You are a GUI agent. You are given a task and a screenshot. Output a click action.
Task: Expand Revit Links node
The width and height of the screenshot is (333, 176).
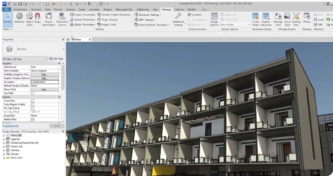click(x=4, y=158)
